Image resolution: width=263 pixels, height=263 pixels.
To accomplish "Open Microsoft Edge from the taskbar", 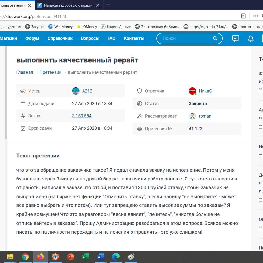I will [116, 257].
